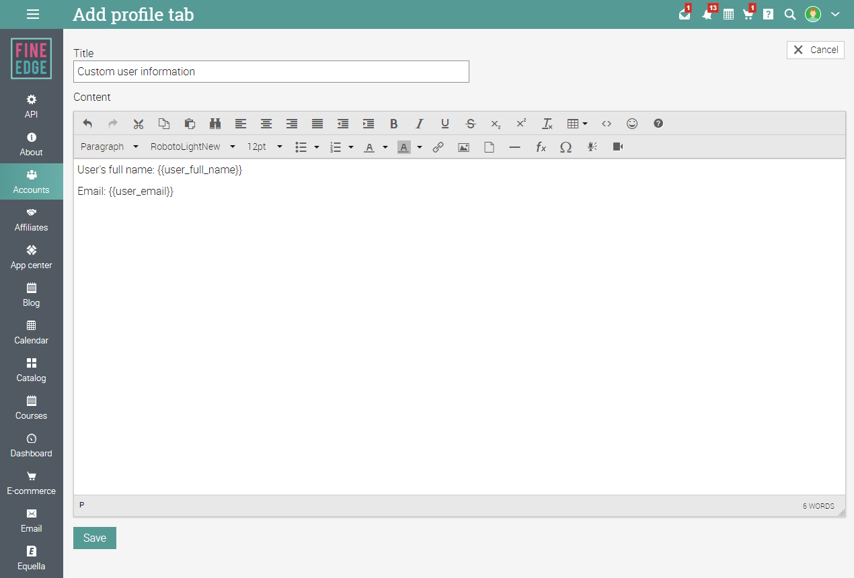Image resolution: width=854 pixels, height=578 pixels.
Task: Align text left
Action: click(x=241, y=124)
